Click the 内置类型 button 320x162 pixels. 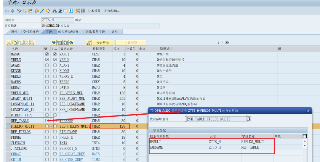[x=131, y=43]
